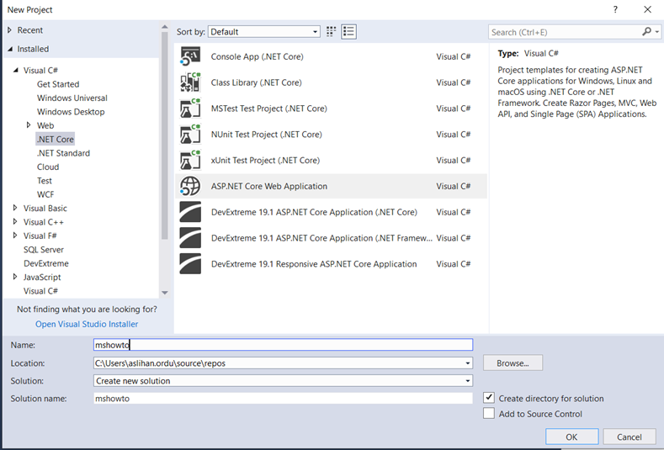
Task: Select Windows Desktop category
Action: point(71,112)
